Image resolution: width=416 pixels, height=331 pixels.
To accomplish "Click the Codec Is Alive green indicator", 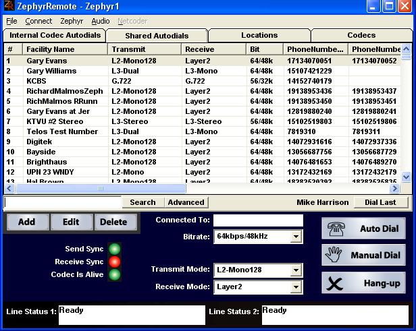I will [x=115, y=274].
